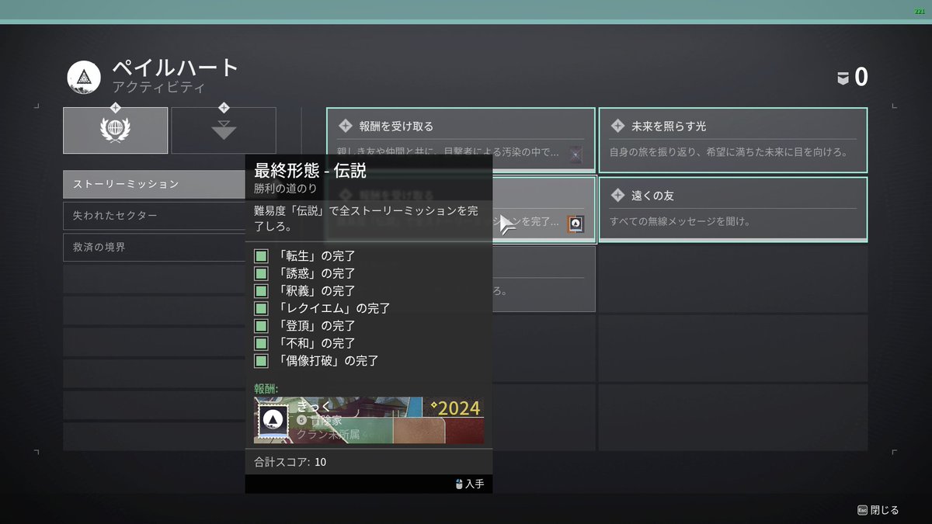Open the partially hidden triumph card below hovered card
Screen dimensions: 932x524
[544, 279]
